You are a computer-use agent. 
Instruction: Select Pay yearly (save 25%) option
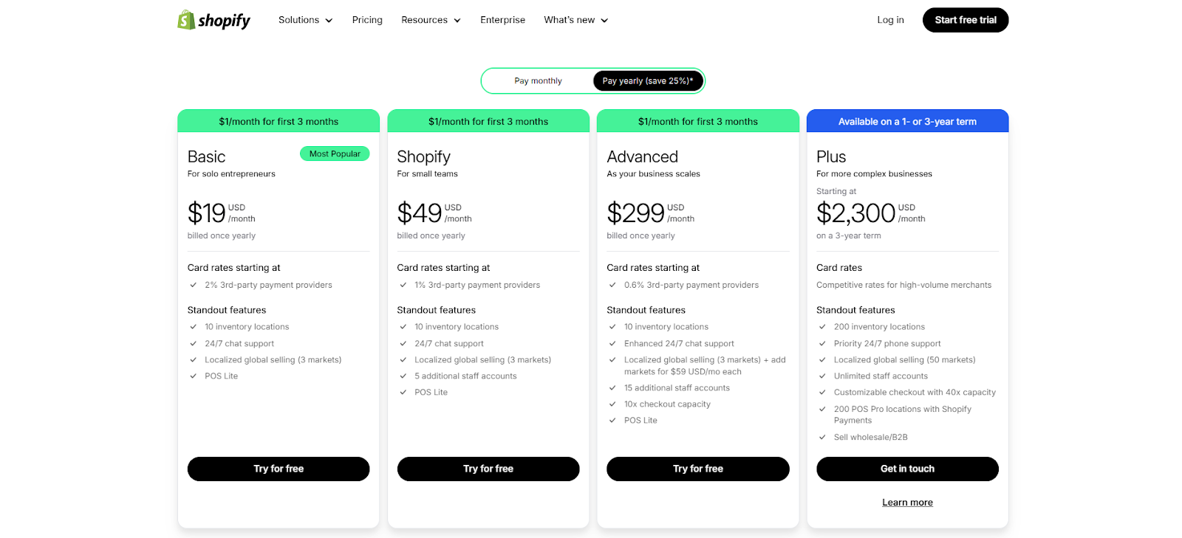coord(648,81)
